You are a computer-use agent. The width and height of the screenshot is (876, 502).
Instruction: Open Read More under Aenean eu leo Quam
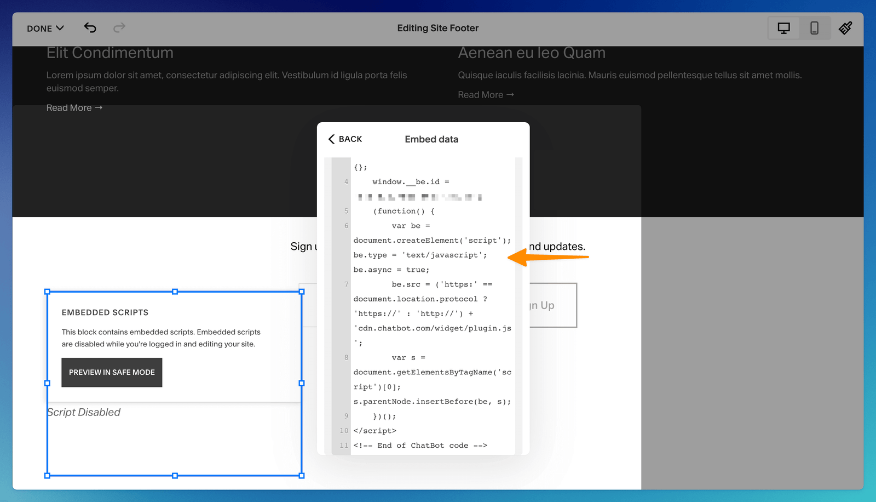pos(486,95)
